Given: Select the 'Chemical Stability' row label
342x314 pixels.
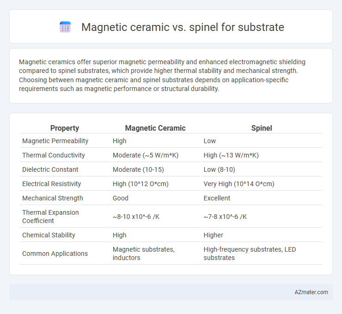Looking at the screenshot, I should click(x=49, y=235).
